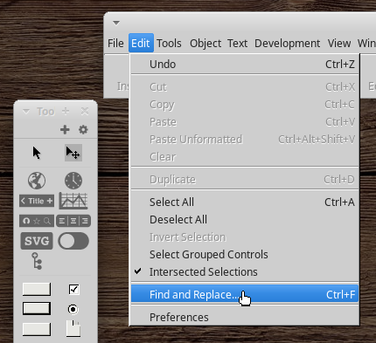
Task: Select the arrow pointer tool
Action: coord(37,153)
